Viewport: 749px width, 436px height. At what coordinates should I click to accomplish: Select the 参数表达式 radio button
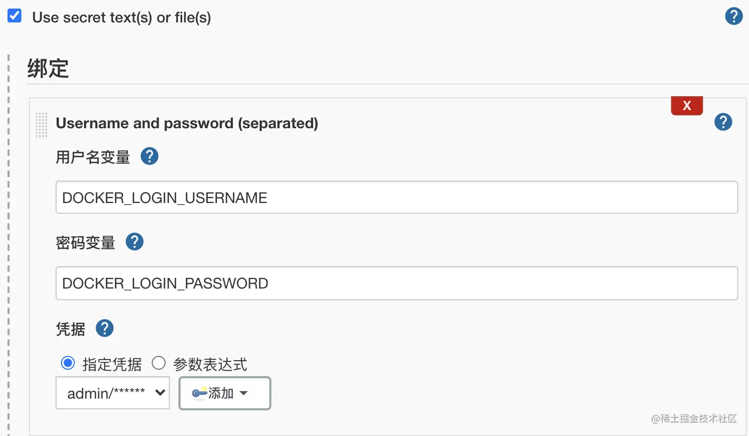tap(159, 364)
